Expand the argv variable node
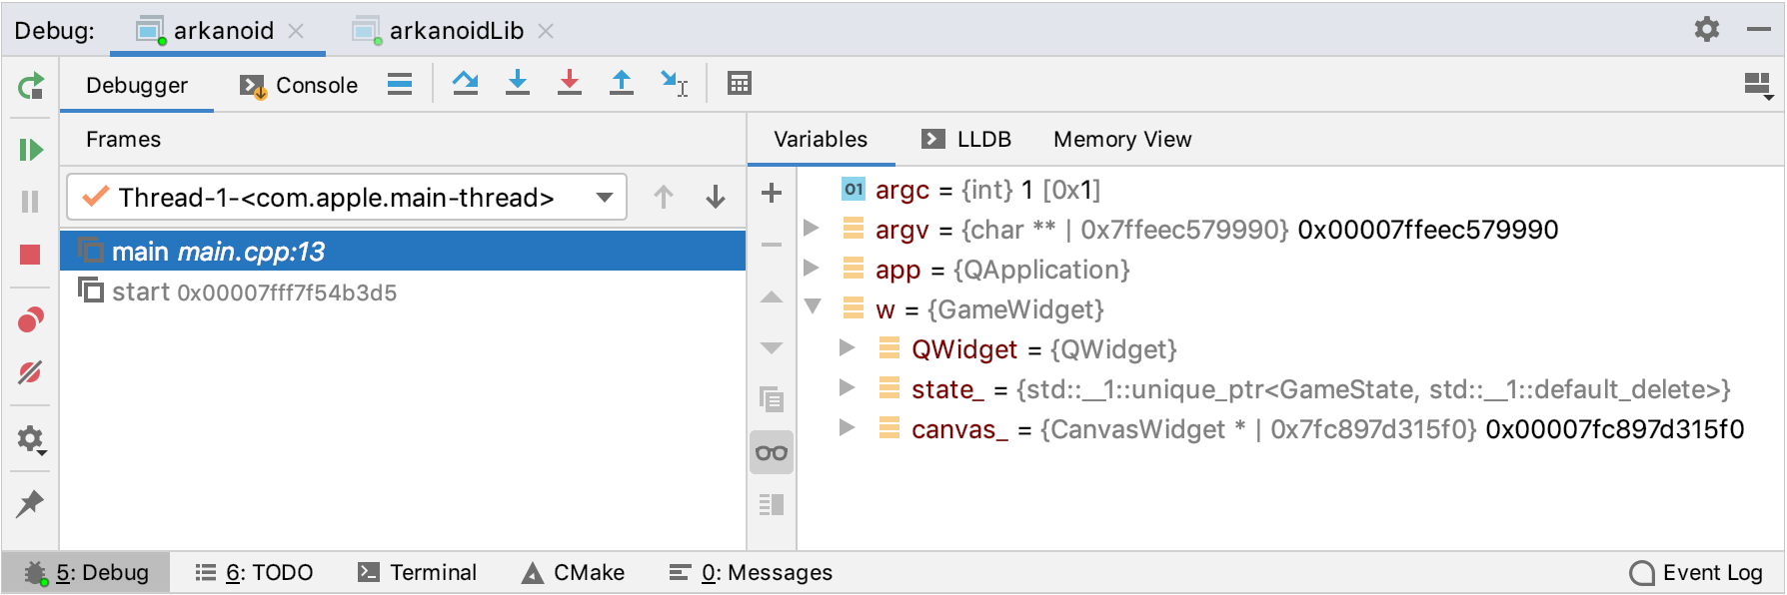This screenshot has height=595, width=1787. tap(812, 229)
